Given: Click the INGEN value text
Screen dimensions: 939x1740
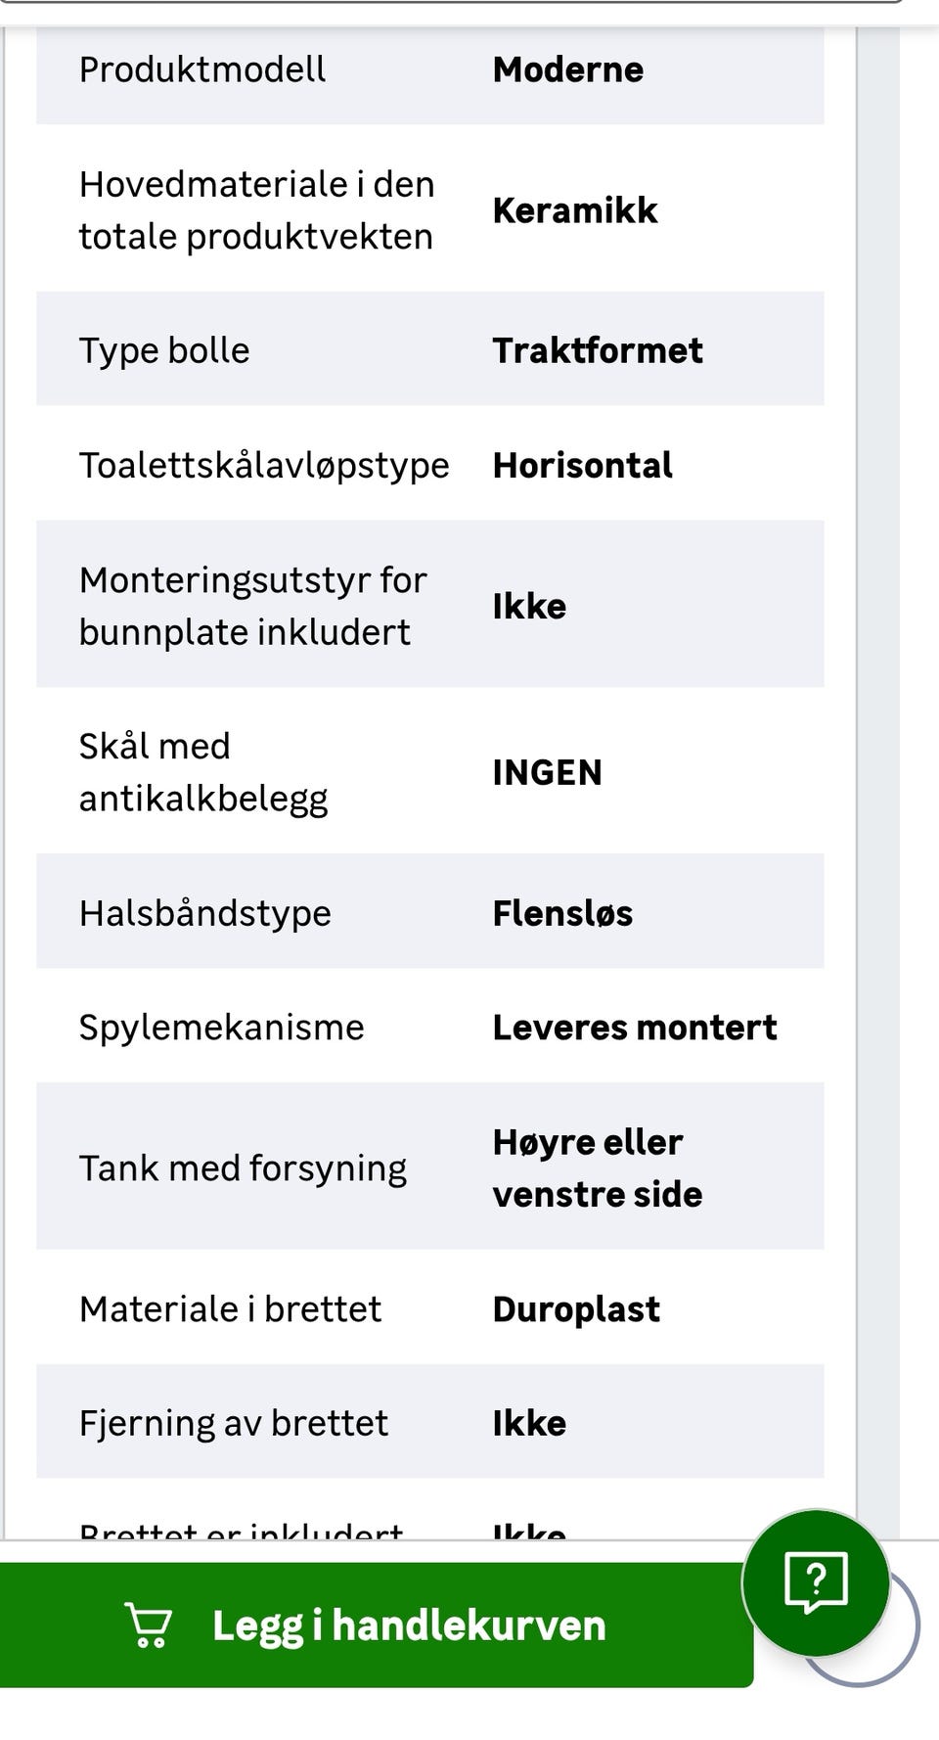Looking at the screenshot, I should (548, 772).
